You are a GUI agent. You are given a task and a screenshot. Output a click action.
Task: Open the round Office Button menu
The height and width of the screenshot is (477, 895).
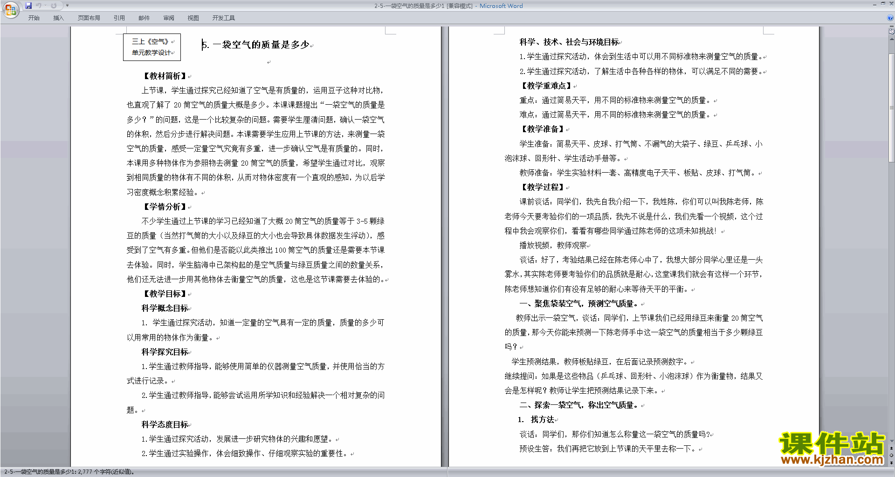coord(10,9)
